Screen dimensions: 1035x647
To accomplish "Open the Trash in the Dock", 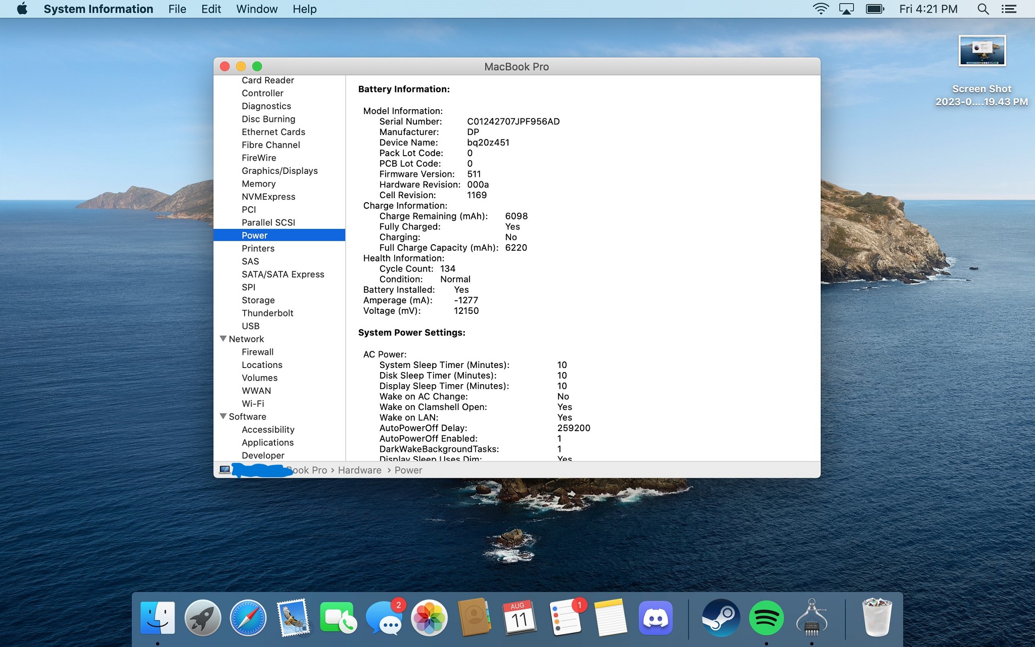I will 877,618.
